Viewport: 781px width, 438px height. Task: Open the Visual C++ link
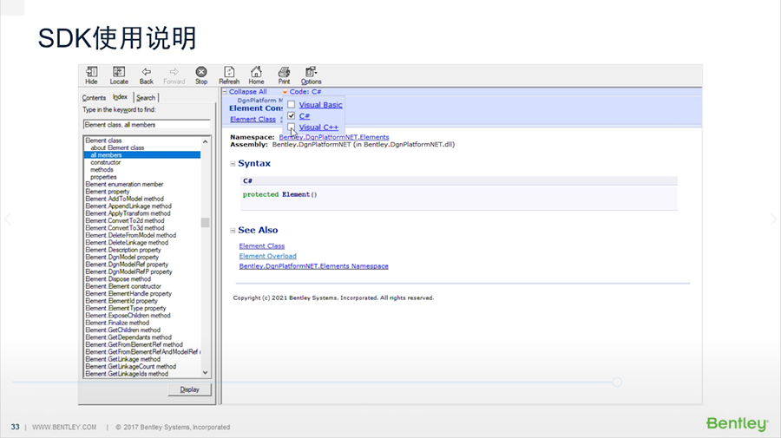[318, 127]
